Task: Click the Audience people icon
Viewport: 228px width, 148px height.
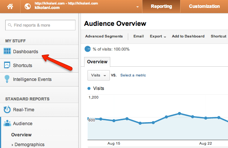Action: point(7,123)
